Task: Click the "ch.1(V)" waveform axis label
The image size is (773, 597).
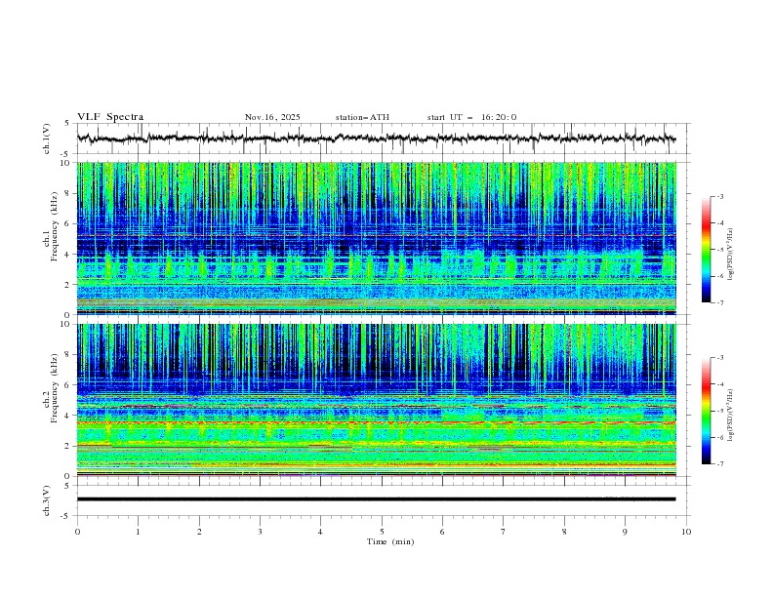Action: tap(47, 139)
